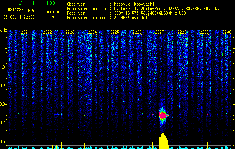235x149 pixels.
Task: Click the 2227 time marker label
Action: 160,32
